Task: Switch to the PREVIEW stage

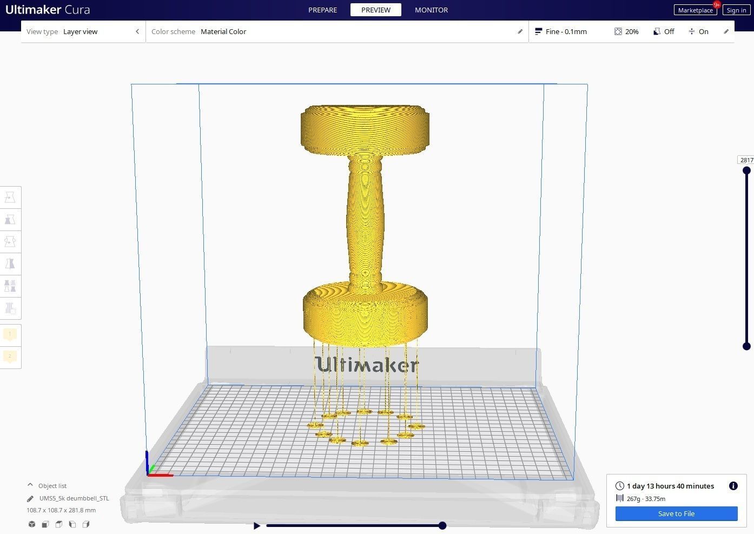Action: 376,10
